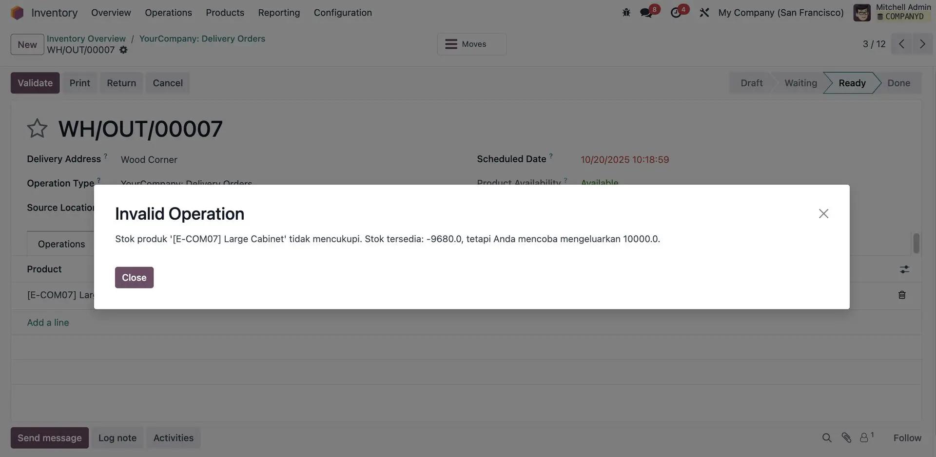Delete the product line with trash icon
The width and height of the screenshot is (936, 457).
902,295
